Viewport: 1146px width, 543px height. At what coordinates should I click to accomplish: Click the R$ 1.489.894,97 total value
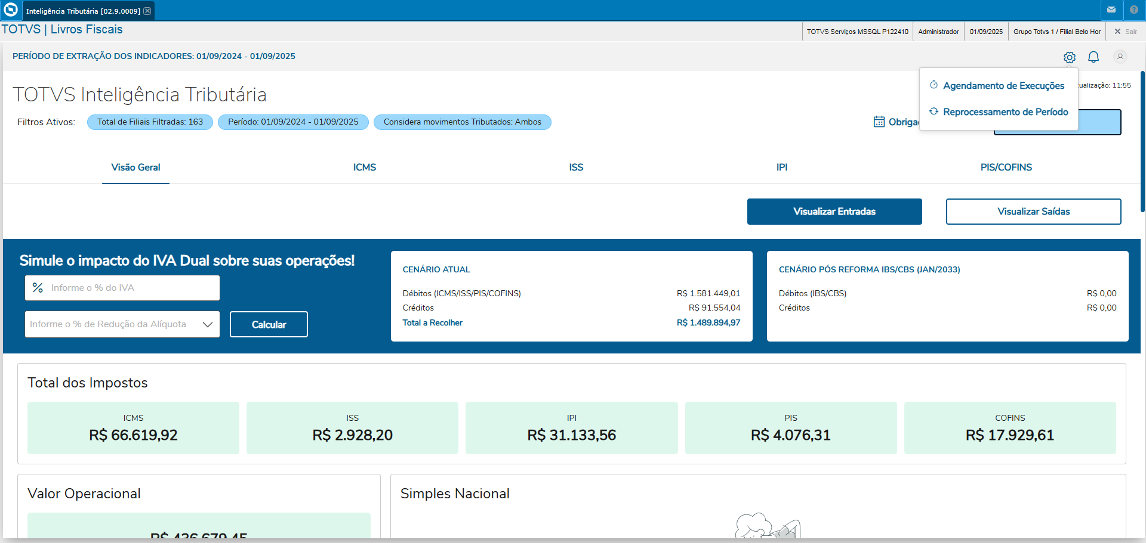(x=708, y=322)
